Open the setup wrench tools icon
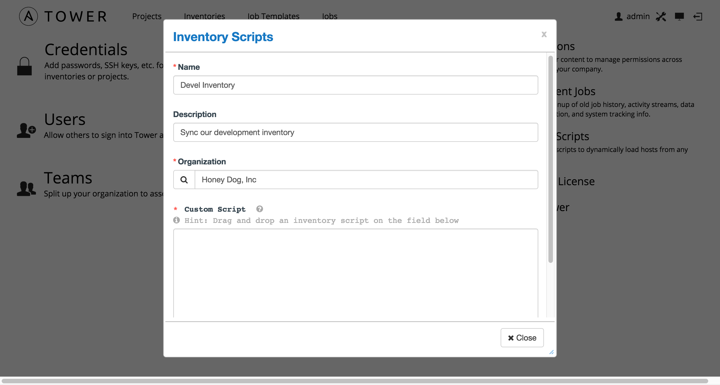720x385 pixels. pos(661,17)
